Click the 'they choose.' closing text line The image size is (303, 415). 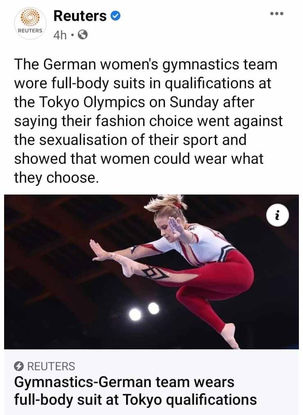pos(56,178)
